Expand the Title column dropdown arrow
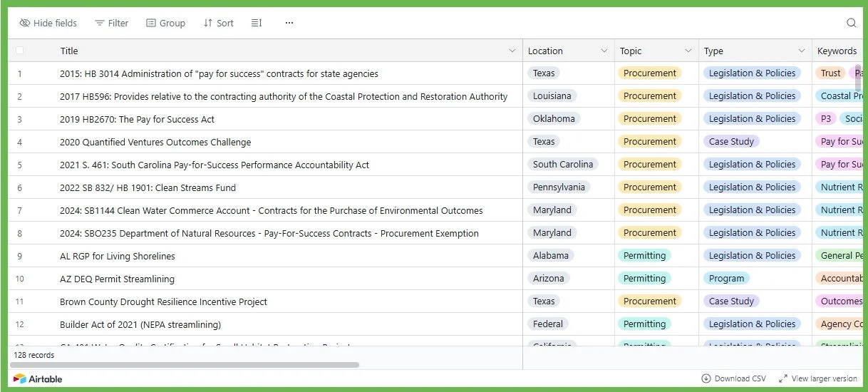 tap(512, 51)
